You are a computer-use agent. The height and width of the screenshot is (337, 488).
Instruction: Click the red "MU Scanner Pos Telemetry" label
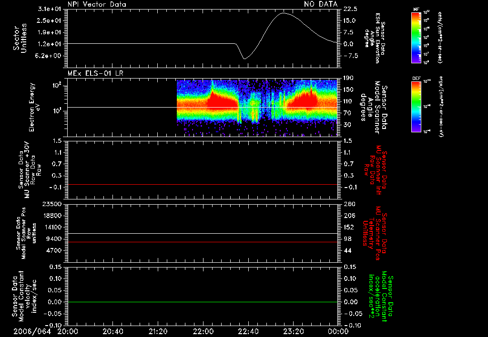pos(375,233)
